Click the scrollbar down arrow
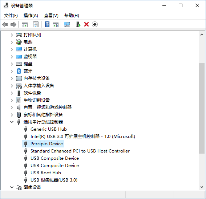This screenshot has width=206, height=199. pos(202,187)
